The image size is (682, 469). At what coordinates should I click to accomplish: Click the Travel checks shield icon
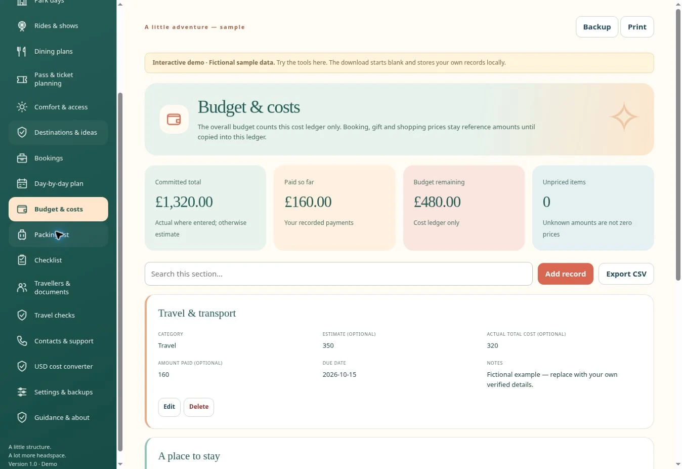(x=22, y=315)
